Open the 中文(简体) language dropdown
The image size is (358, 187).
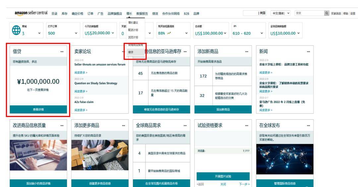[280, 13]
